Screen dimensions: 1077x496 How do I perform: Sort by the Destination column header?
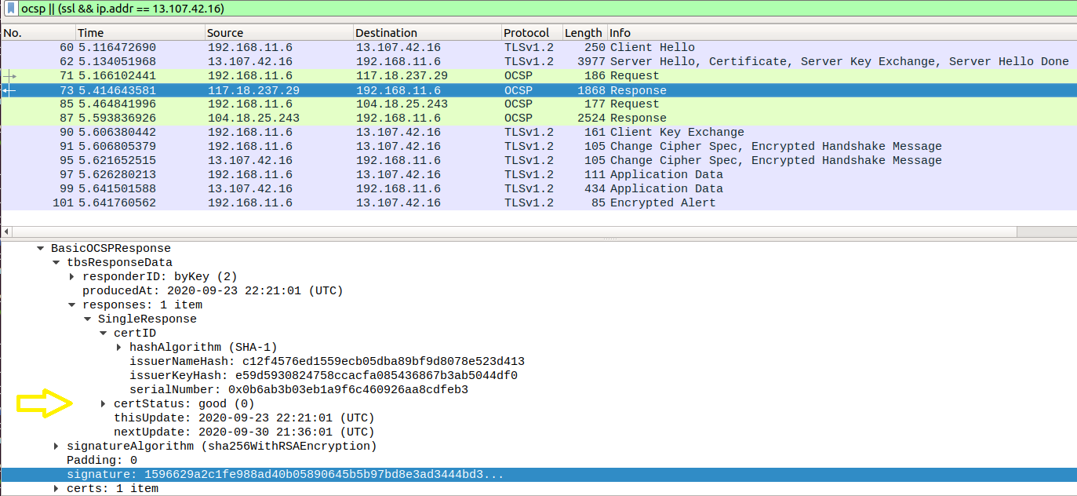pyautogui.click(x=428, y=33)
